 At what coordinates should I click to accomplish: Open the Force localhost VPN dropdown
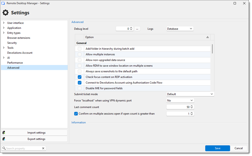180,100
